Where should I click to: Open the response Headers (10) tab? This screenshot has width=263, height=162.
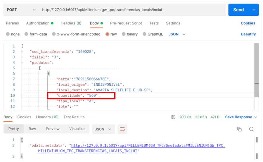(x=47, y=117)
